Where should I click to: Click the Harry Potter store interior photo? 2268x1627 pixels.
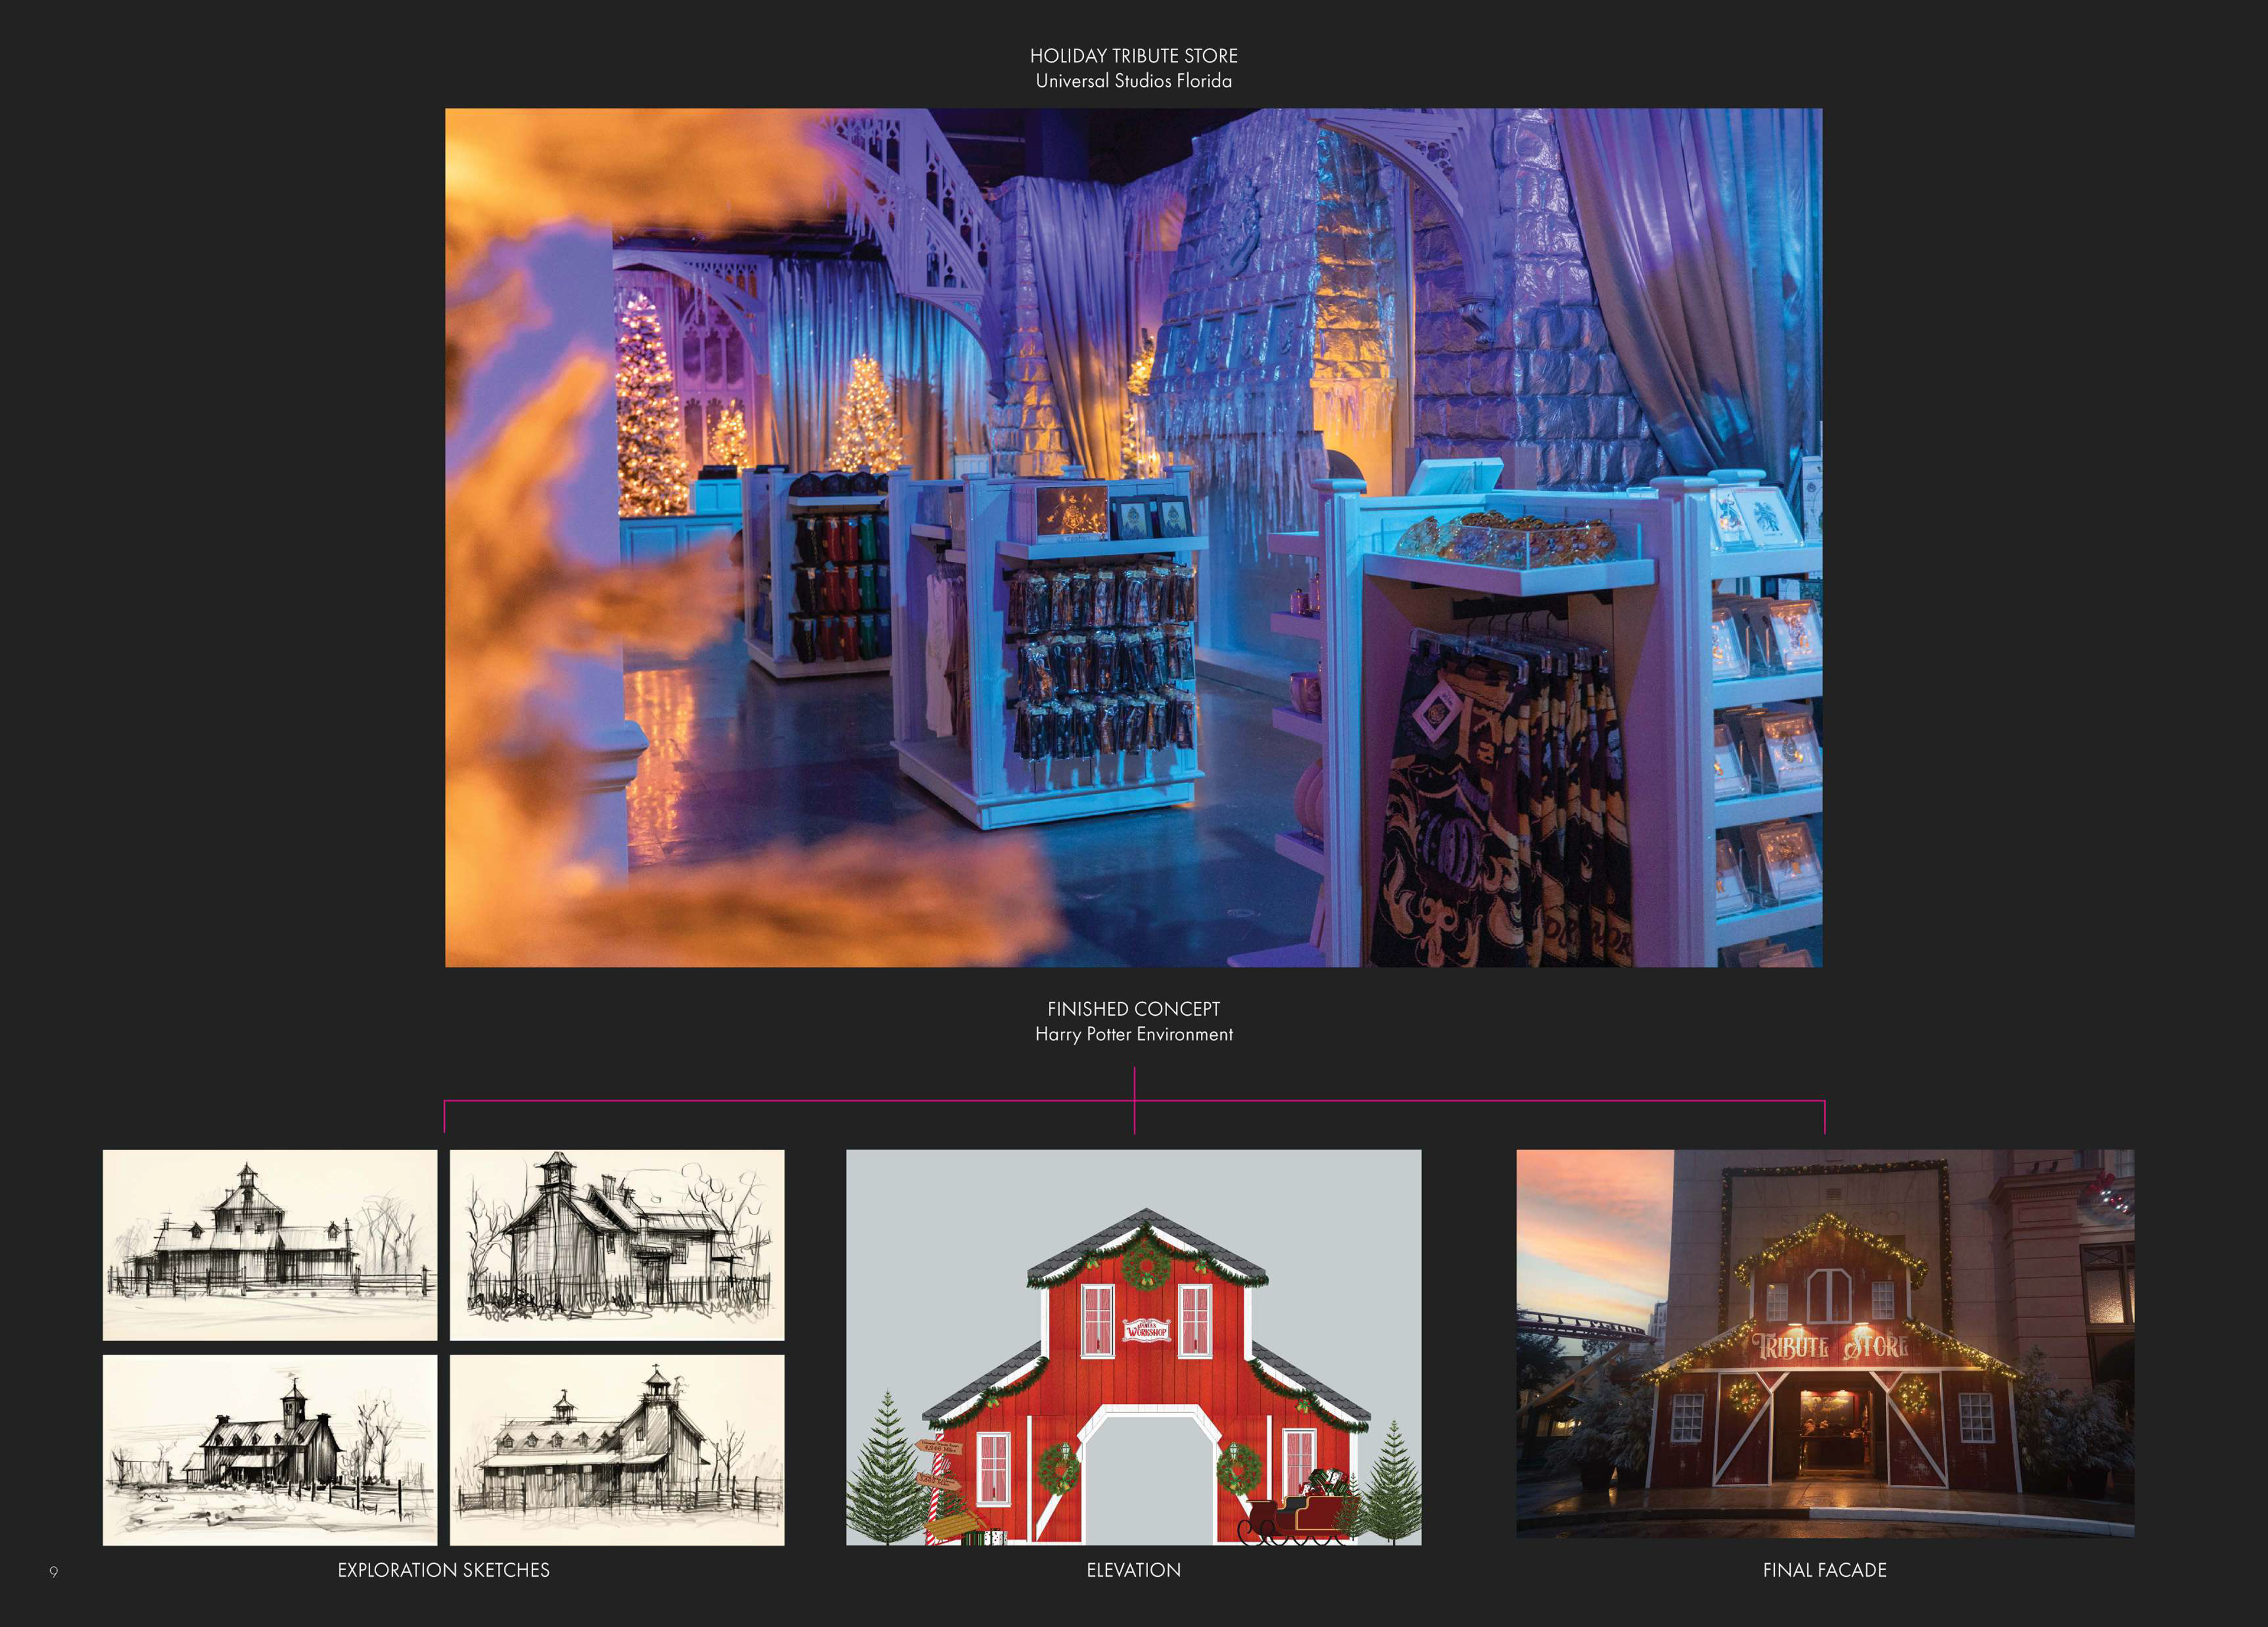tap(1133, 537)
